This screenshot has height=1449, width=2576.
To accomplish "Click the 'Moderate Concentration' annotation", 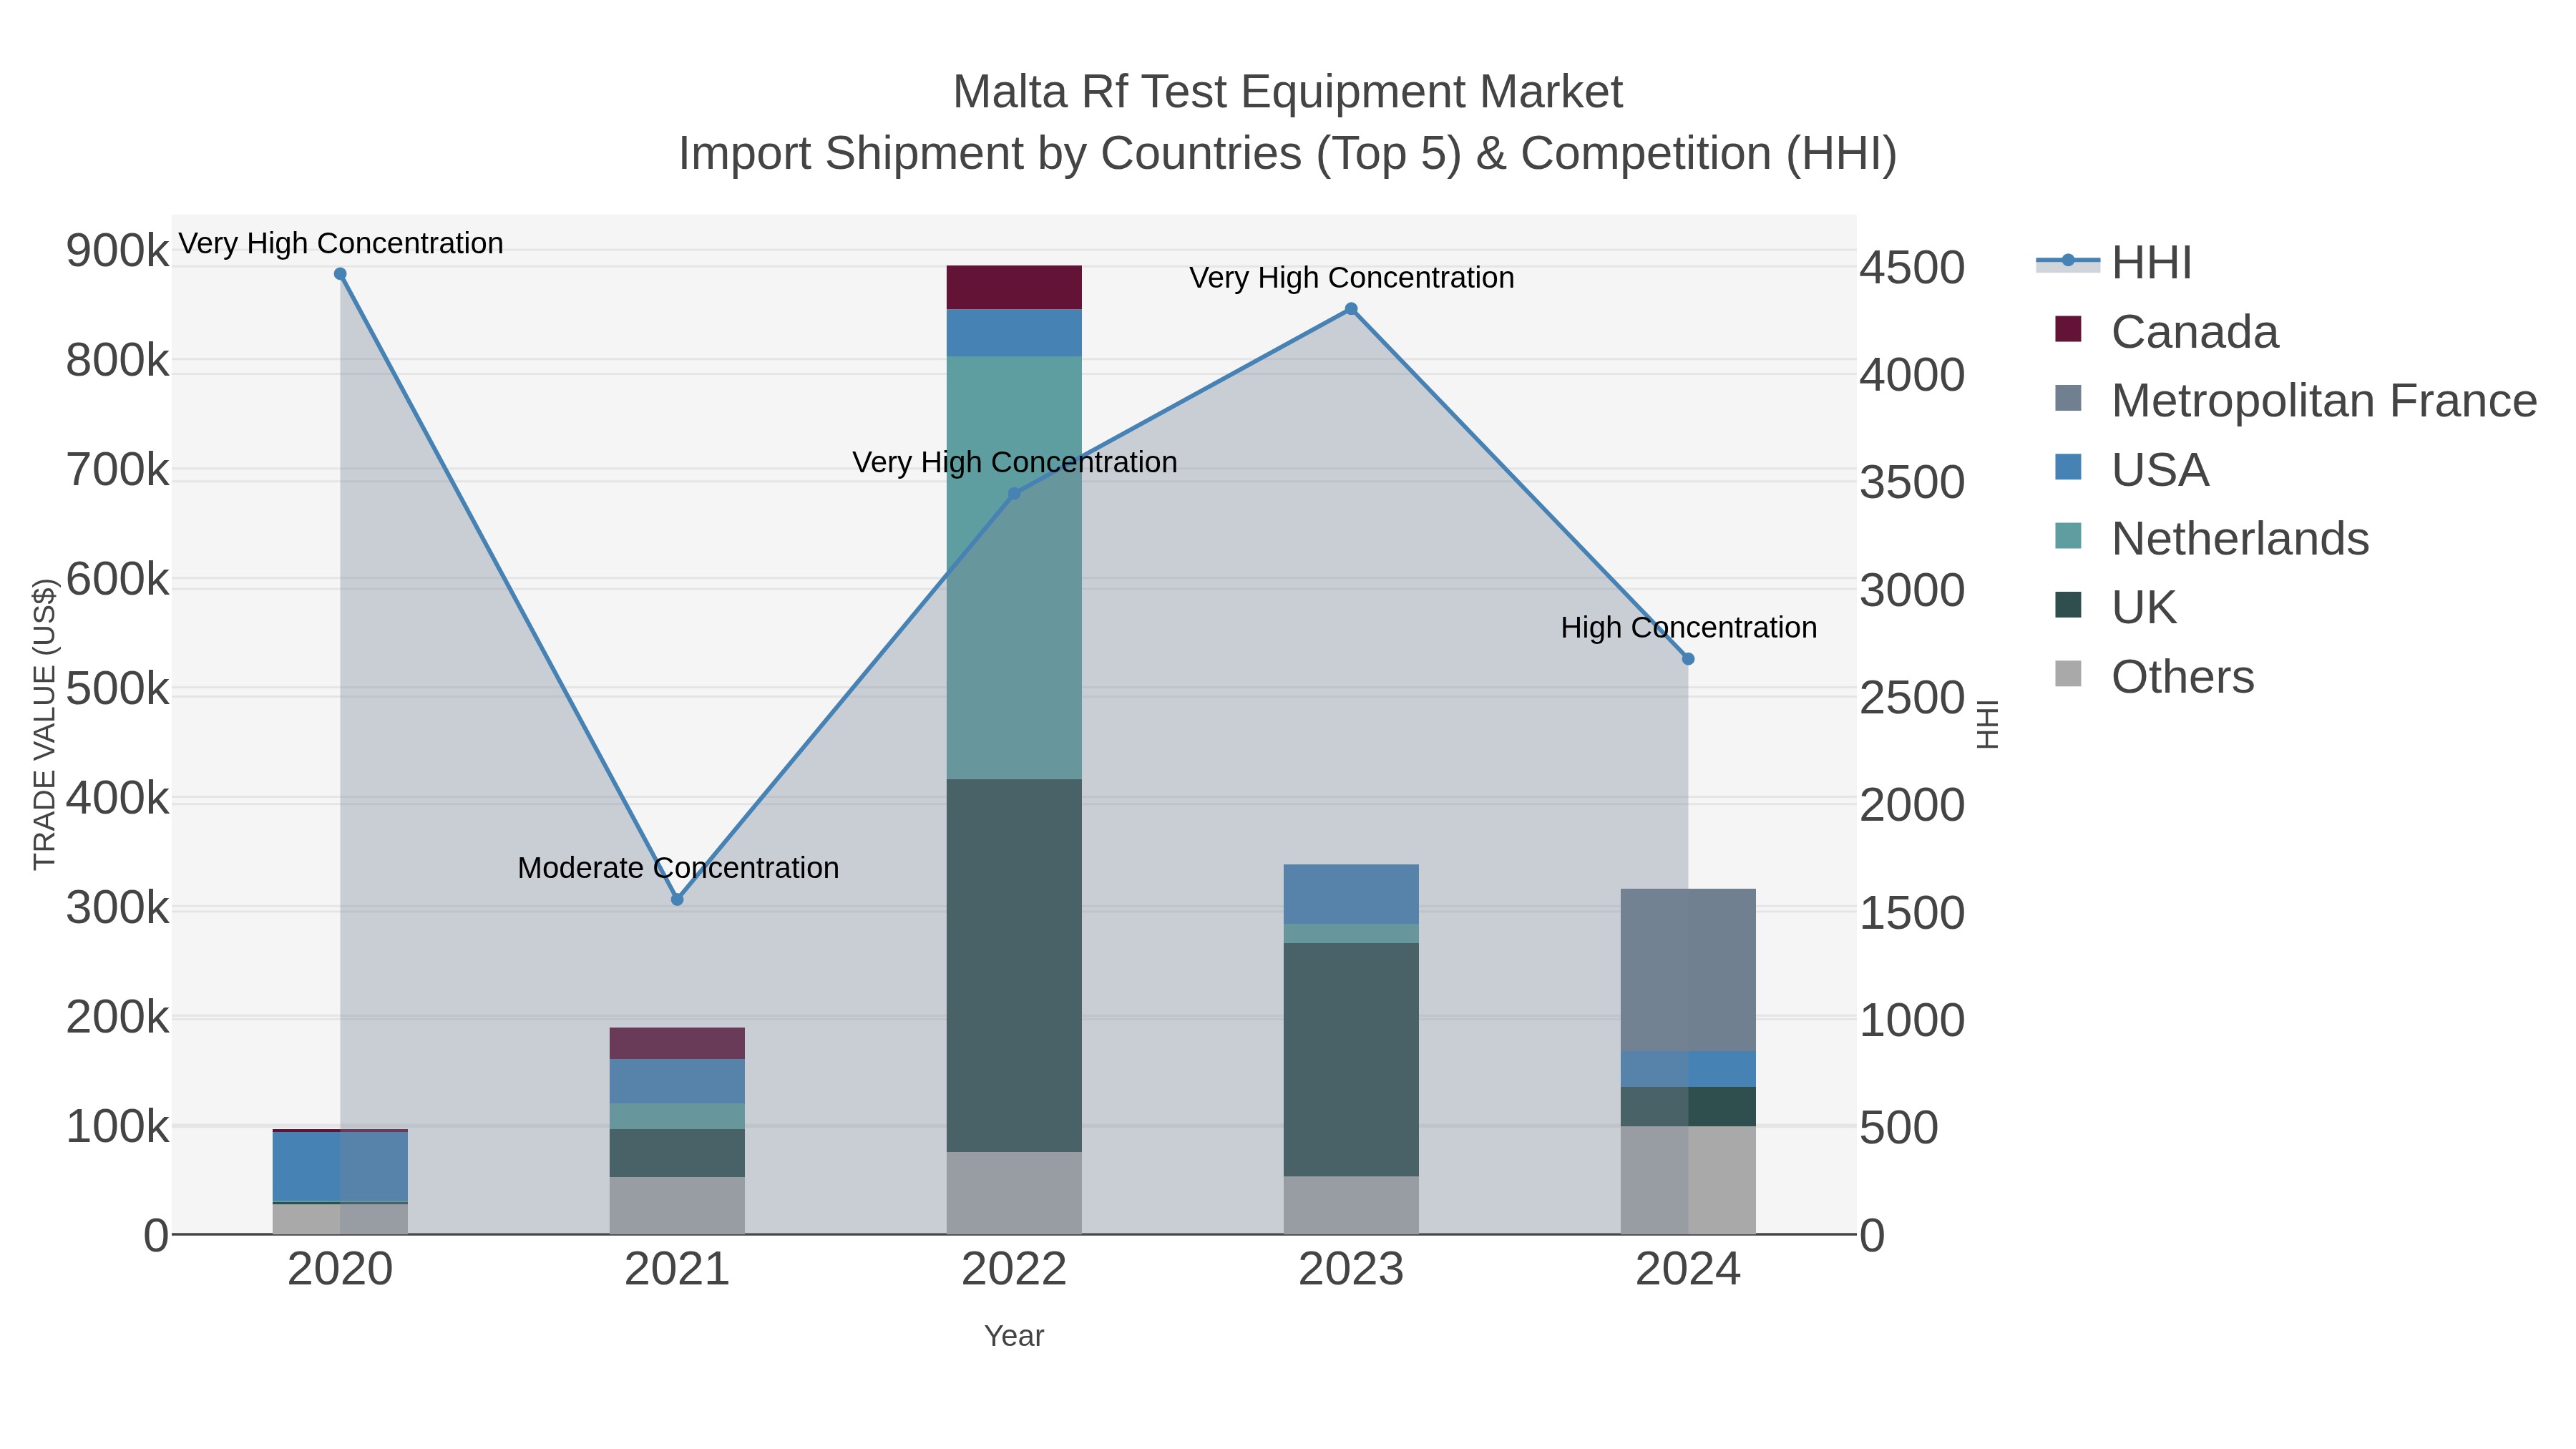I will click(678, 868).
